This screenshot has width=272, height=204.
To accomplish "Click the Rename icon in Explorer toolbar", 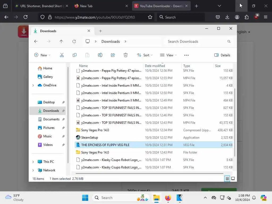I will pos(100,55).
